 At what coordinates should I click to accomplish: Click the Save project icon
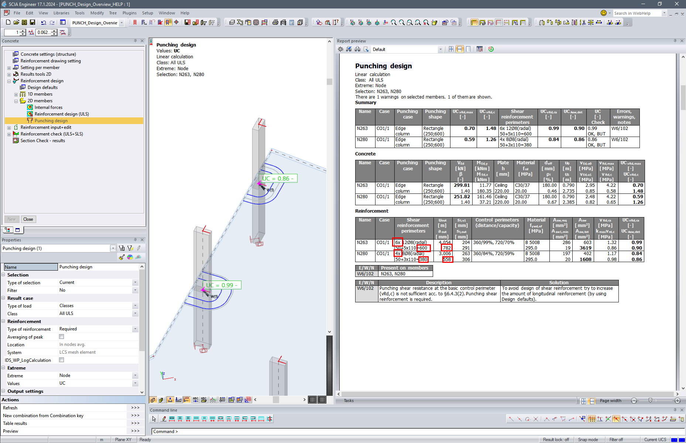coord(32,23)
